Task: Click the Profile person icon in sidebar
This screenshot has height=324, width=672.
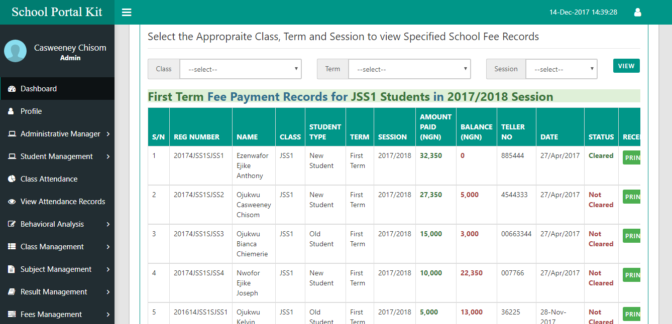Action: pyautogui.click(x=12, y=111)
